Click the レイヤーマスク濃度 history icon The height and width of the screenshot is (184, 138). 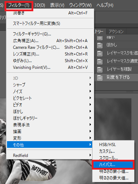coord(100,61)
